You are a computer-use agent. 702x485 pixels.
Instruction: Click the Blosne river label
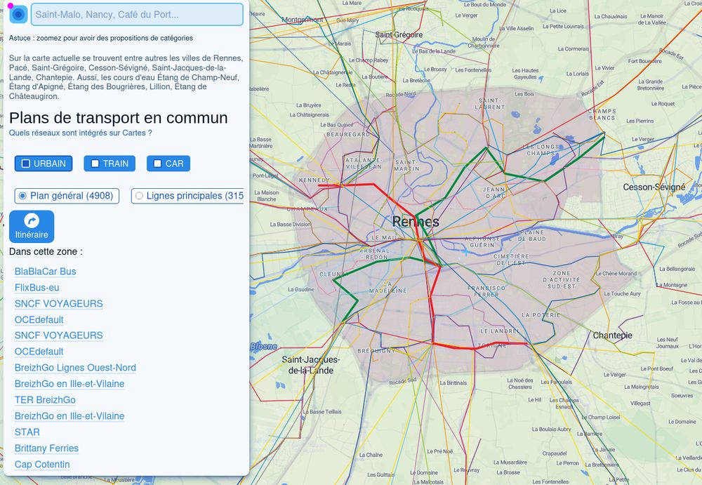[x=263, y=346]
